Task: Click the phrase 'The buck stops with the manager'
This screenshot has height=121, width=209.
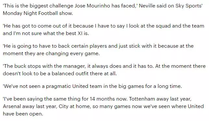Action: tap(45, 66)
